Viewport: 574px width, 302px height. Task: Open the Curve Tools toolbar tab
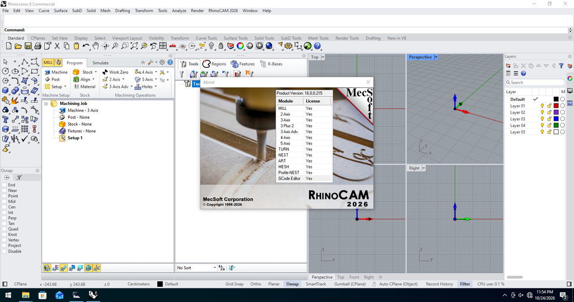[x=206, y=38]
